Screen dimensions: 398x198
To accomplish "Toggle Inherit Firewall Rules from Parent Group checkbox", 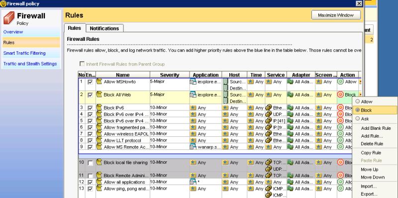I will [x=82, y=64].
